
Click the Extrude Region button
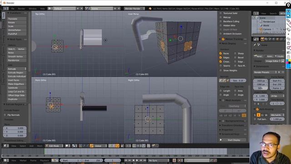(17, 72)
